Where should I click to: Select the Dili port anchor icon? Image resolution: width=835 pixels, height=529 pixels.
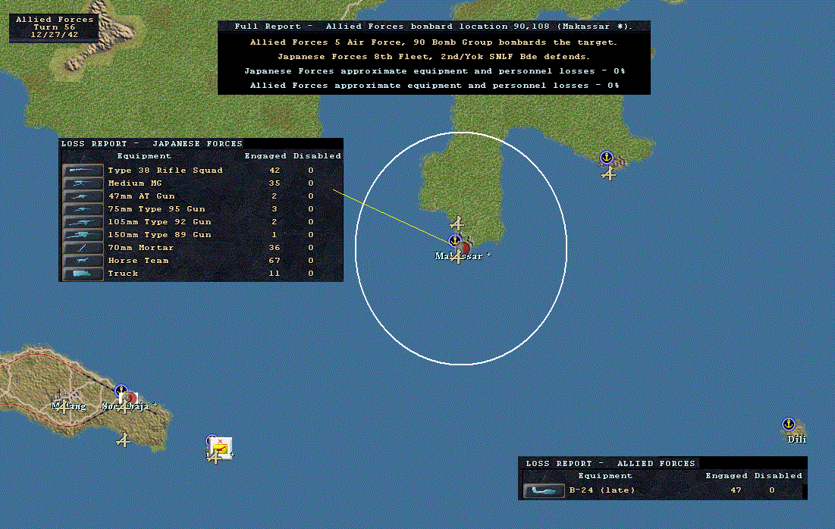point(788,424)
